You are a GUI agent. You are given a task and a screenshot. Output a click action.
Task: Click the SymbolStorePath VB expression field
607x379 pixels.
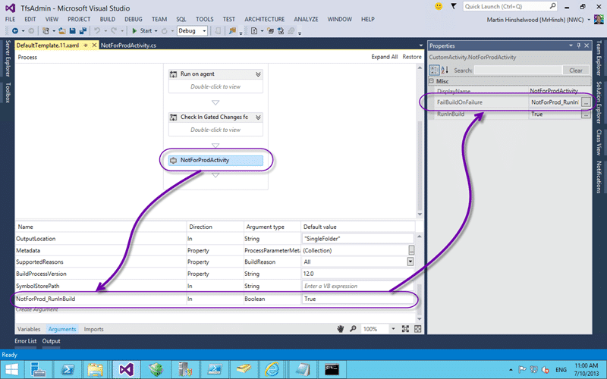click(x=357, y=287)
